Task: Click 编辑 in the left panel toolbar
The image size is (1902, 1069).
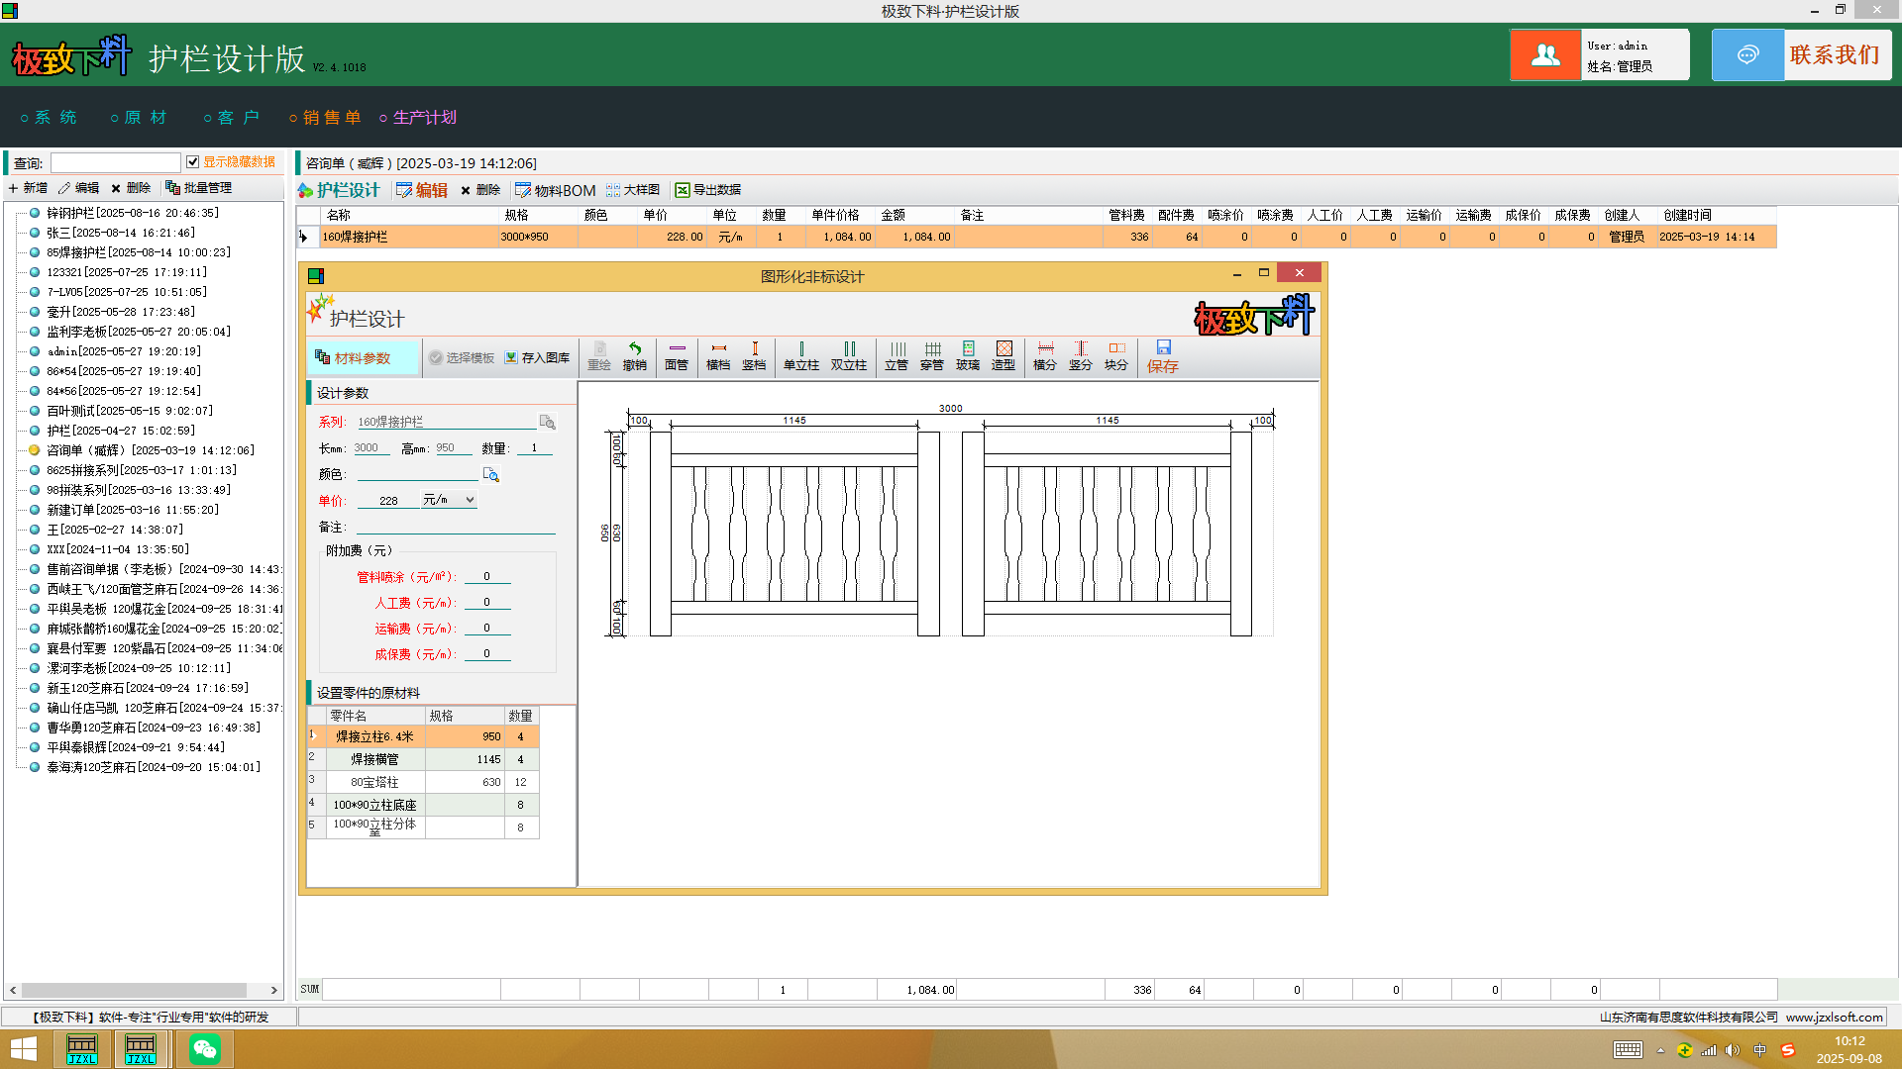Action: (x=79, y=188)
